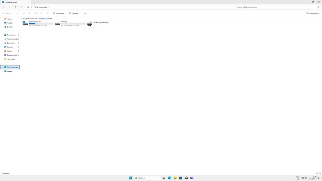322x181 pixels.
Task: Expand the OneDrive tree node
Action: pos(2,27)
